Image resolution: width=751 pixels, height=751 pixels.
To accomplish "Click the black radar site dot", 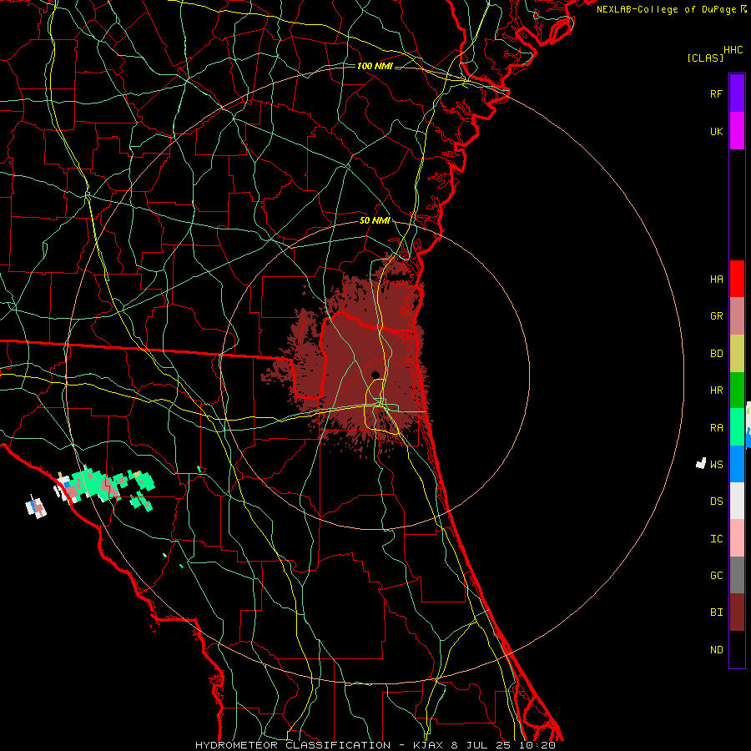I will click(375, 375).
